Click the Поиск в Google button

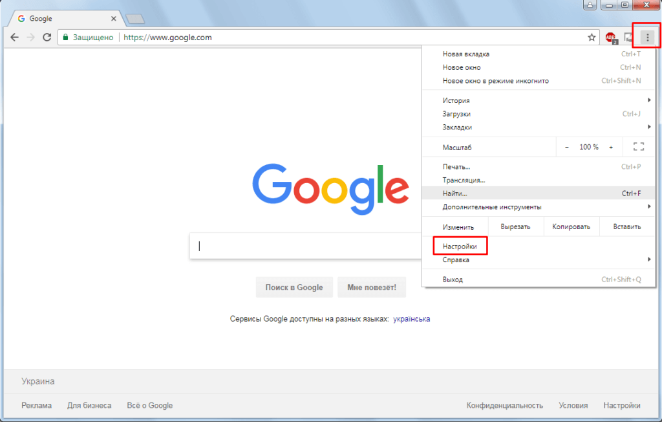pos(294,287)
